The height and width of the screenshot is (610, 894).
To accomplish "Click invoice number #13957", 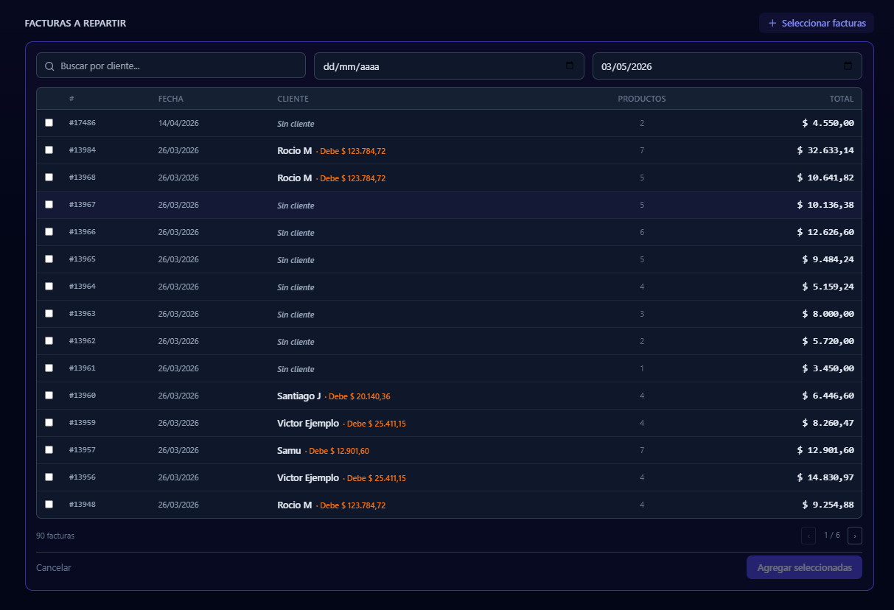I will click(83, 449).
